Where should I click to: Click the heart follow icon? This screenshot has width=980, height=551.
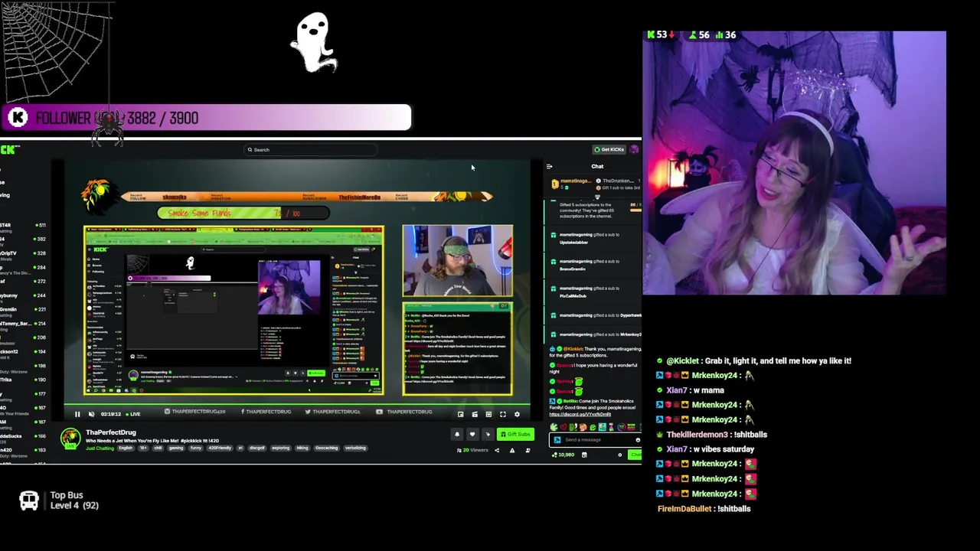point(472,435)
